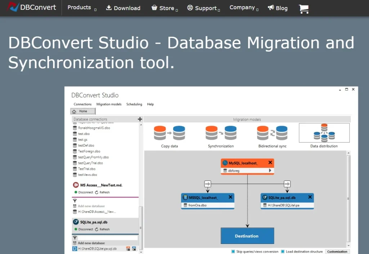Select H:\ShareDB\Access\__New... database
Screen dimensions: 369x254
click(95, 212)
